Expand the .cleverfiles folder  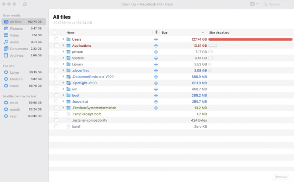63,70
